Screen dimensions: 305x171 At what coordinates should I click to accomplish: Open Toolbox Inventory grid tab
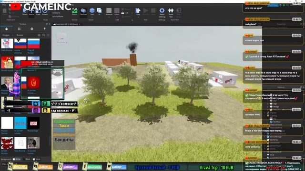19,29
